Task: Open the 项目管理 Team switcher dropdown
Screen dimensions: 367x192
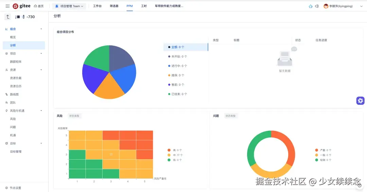Action: click(69, 6)
